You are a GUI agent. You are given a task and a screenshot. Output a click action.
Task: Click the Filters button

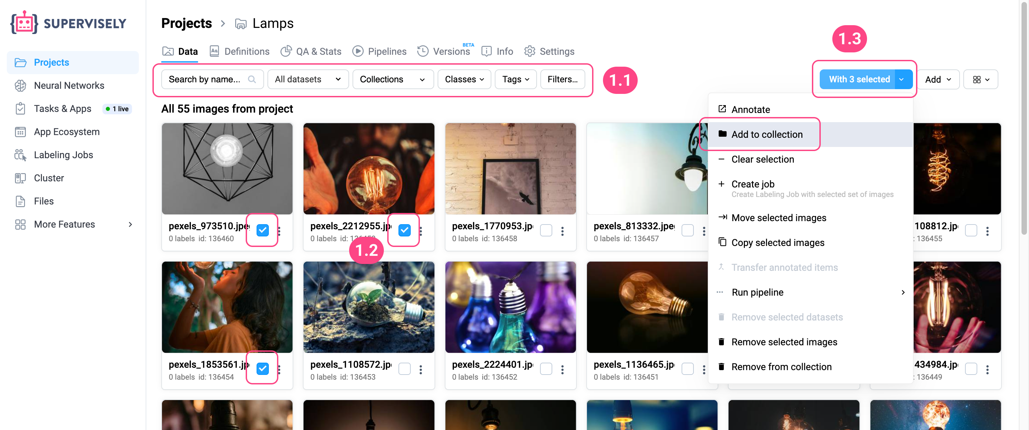click(562, 80)
